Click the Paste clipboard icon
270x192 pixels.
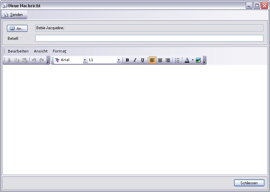click(25, 60)
